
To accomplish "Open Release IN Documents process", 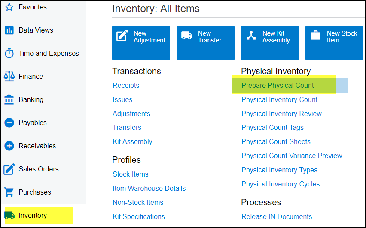I will coord(277,216).
